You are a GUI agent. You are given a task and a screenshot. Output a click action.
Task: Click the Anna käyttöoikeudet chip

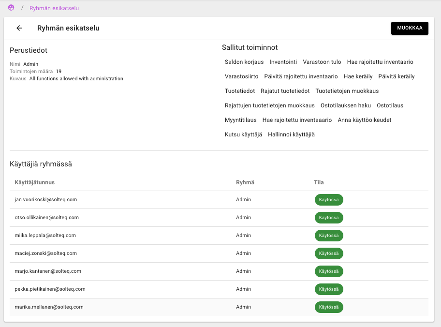pos(365,120)
